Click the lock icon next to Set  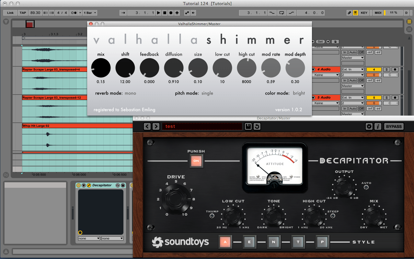[x=335, y=41]
